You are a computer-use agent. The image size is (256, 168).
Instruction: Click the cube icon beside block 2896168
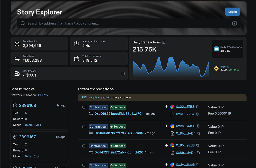[x=15, y=106]
